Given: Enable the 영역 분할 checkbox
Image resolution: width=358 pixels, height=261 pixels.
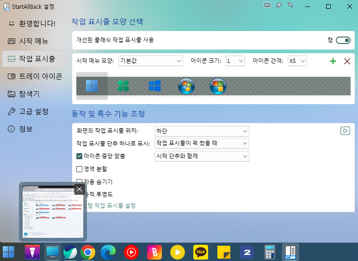Looking at the screenshot, I should click(x=80, y=169).
